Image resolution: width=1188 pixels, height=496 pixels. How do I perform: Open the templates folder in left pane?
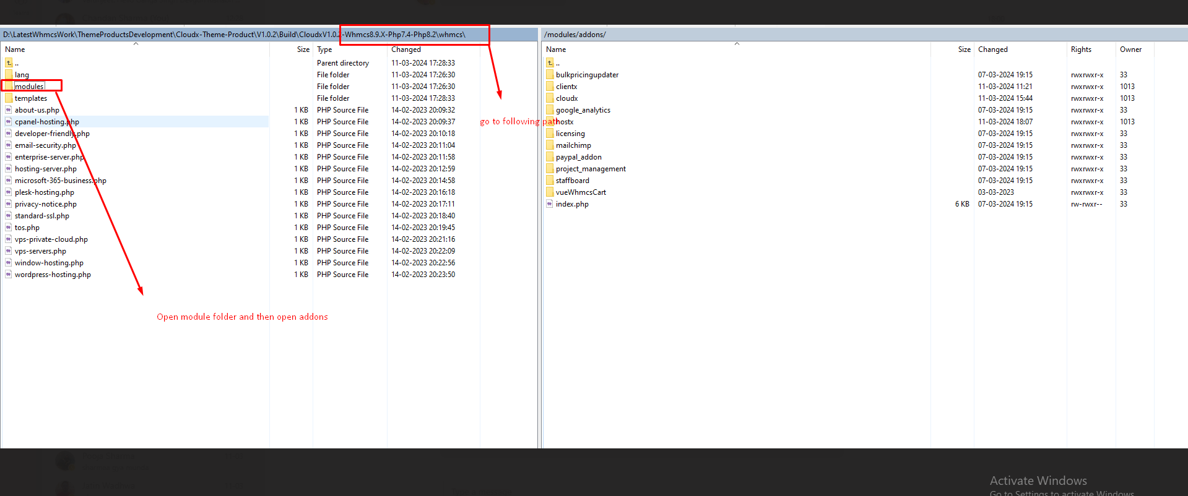pyautogui.click(x=30, y=98)
